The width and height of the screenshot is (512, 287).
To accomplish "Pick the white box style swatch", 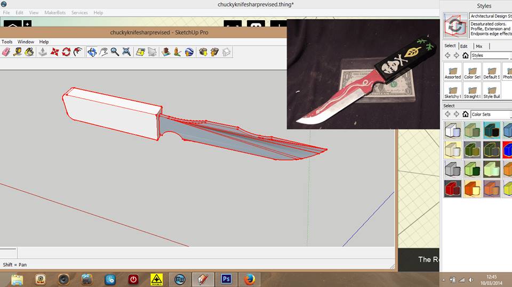I will 453,130.
